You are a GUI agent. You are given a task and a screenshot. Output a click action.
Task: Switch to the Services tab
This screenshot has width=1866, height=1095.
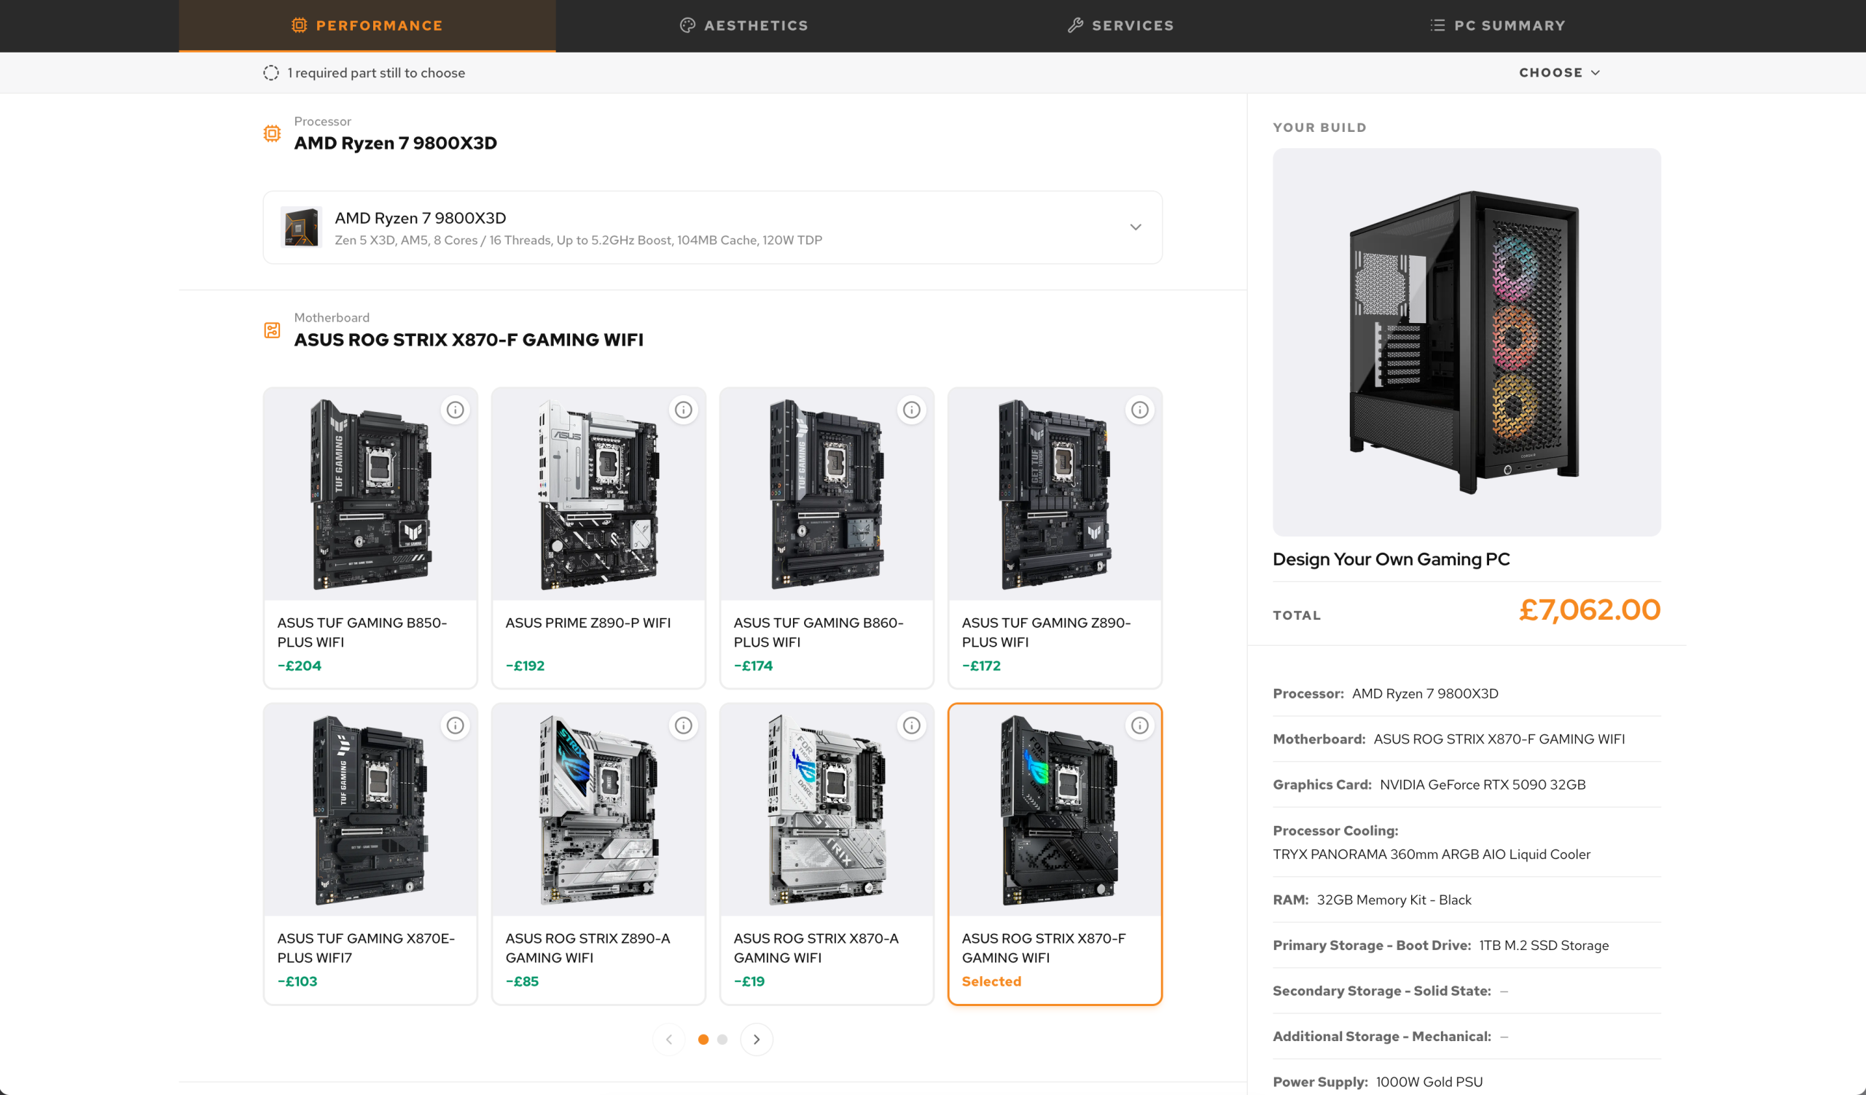coord(1121,26)
